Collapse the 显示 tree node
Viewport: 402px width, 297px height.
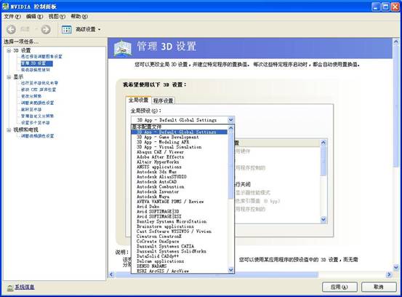click(x=9, y=76)
